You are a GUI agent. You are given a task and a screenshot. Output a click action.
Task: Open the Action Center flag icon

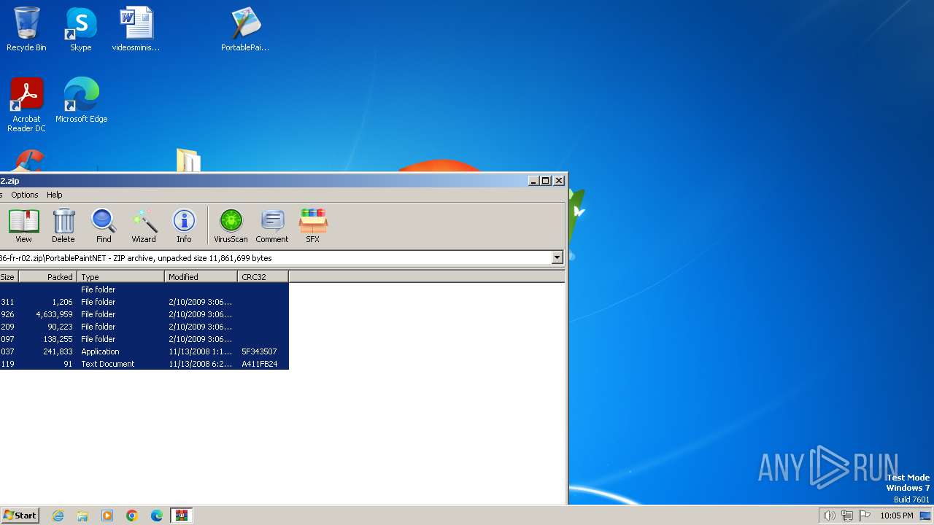[865, 516]
